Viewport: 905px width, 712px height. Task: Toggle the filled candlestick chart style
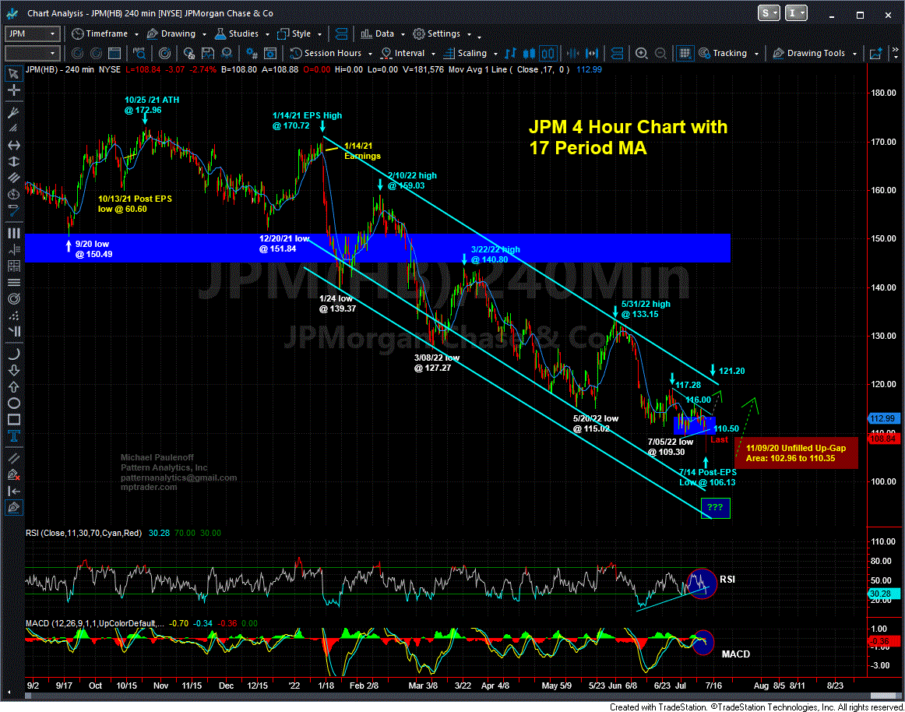coord(529,53)
